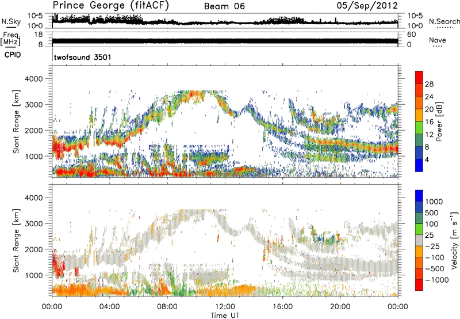
Task: Click the "-25" tick on Velocity colorbar
Action: (434, 246)
